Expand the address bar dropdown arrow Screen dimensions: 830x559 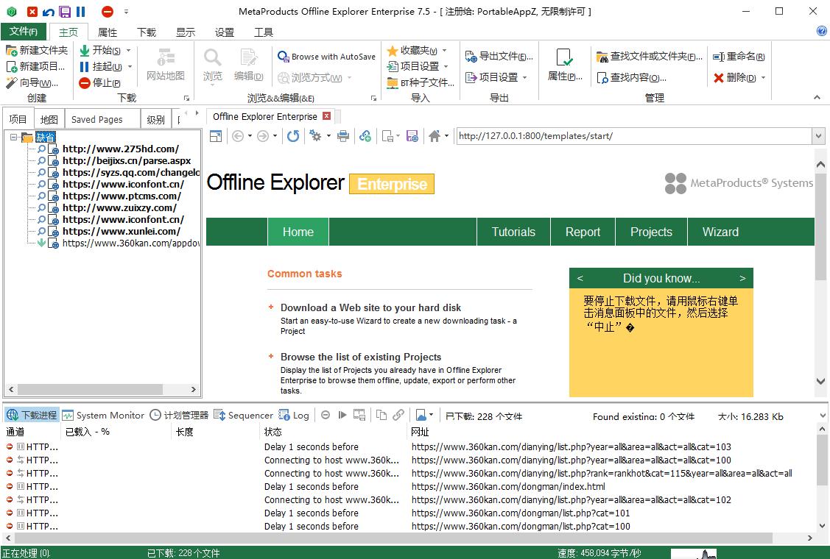[x=818, y=137]
